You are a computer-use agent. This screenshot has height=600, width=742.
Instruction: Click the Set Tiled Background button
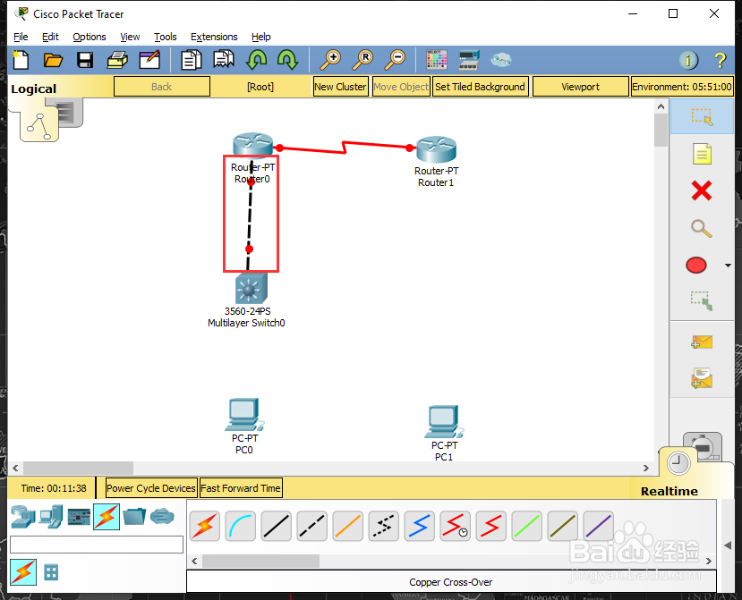(480, 87)
